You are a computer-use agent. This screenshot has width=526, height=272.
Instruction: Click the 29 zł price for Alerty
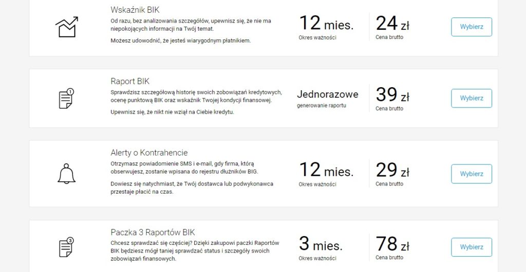click(392, 170)
